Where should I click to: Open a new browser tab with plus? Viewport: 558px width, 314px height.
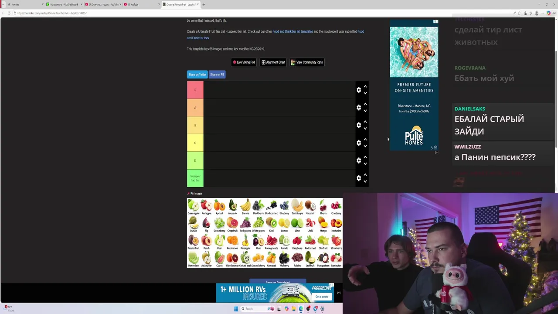[204, 4]
